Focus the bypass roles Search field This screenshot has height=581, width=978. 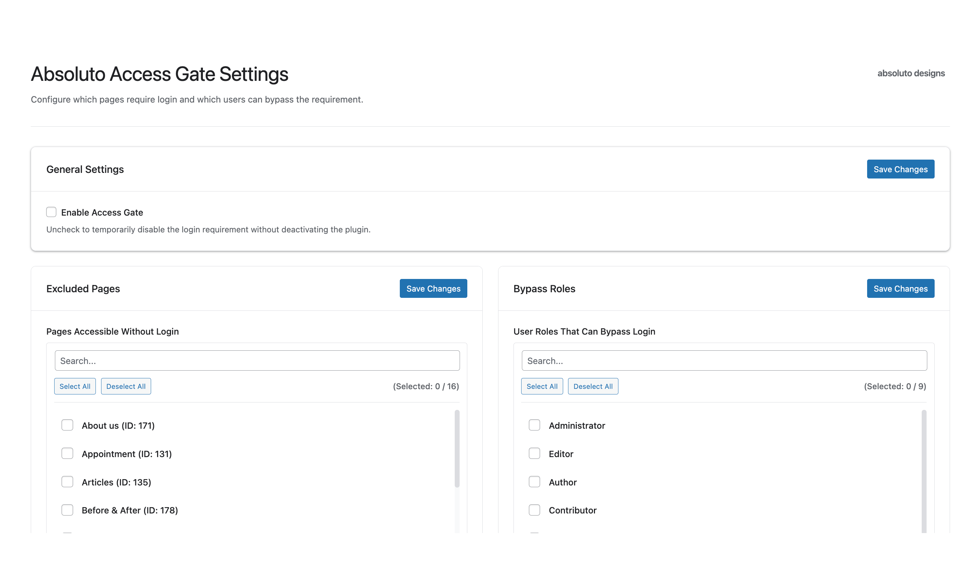click(x=724, y=360)
